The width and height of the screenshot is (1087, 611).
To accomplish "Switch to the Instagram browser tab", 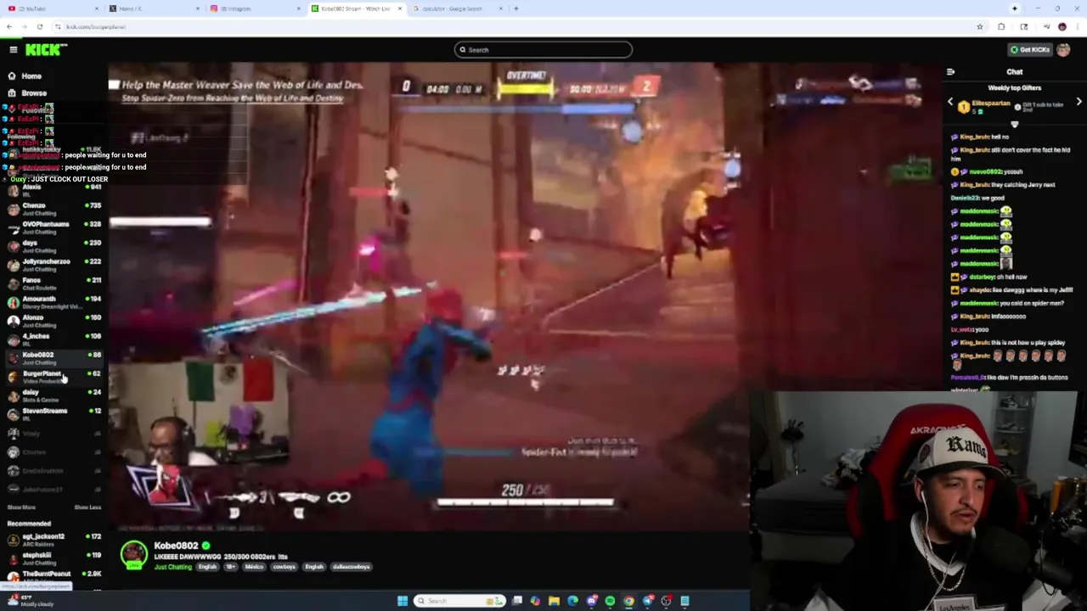I will (255, 8).
